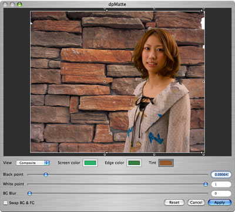Click the Black point slider knob

click(46, 174)
